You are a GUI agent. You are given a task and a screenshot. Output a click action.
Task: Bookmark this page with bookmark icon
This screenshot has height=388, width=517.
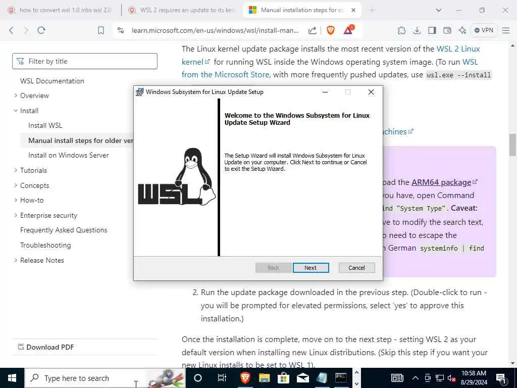(x=101, y=30)
